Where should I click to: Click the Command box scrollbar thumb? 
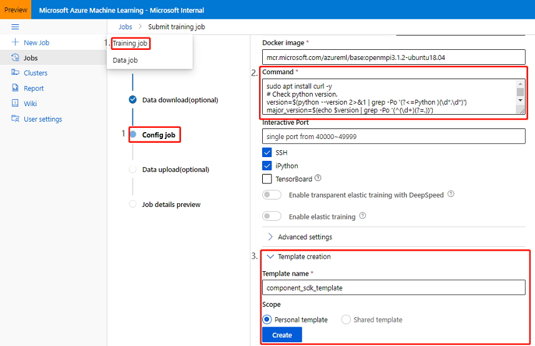pos(520,92)
